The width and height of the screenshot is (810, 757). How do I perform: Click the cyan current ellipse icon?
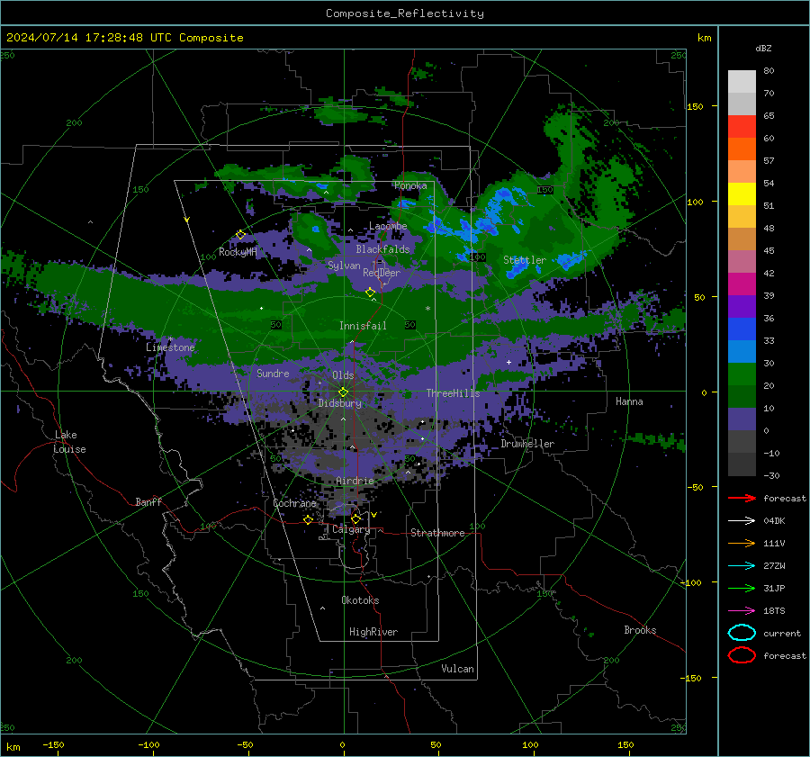coord(742,633)
